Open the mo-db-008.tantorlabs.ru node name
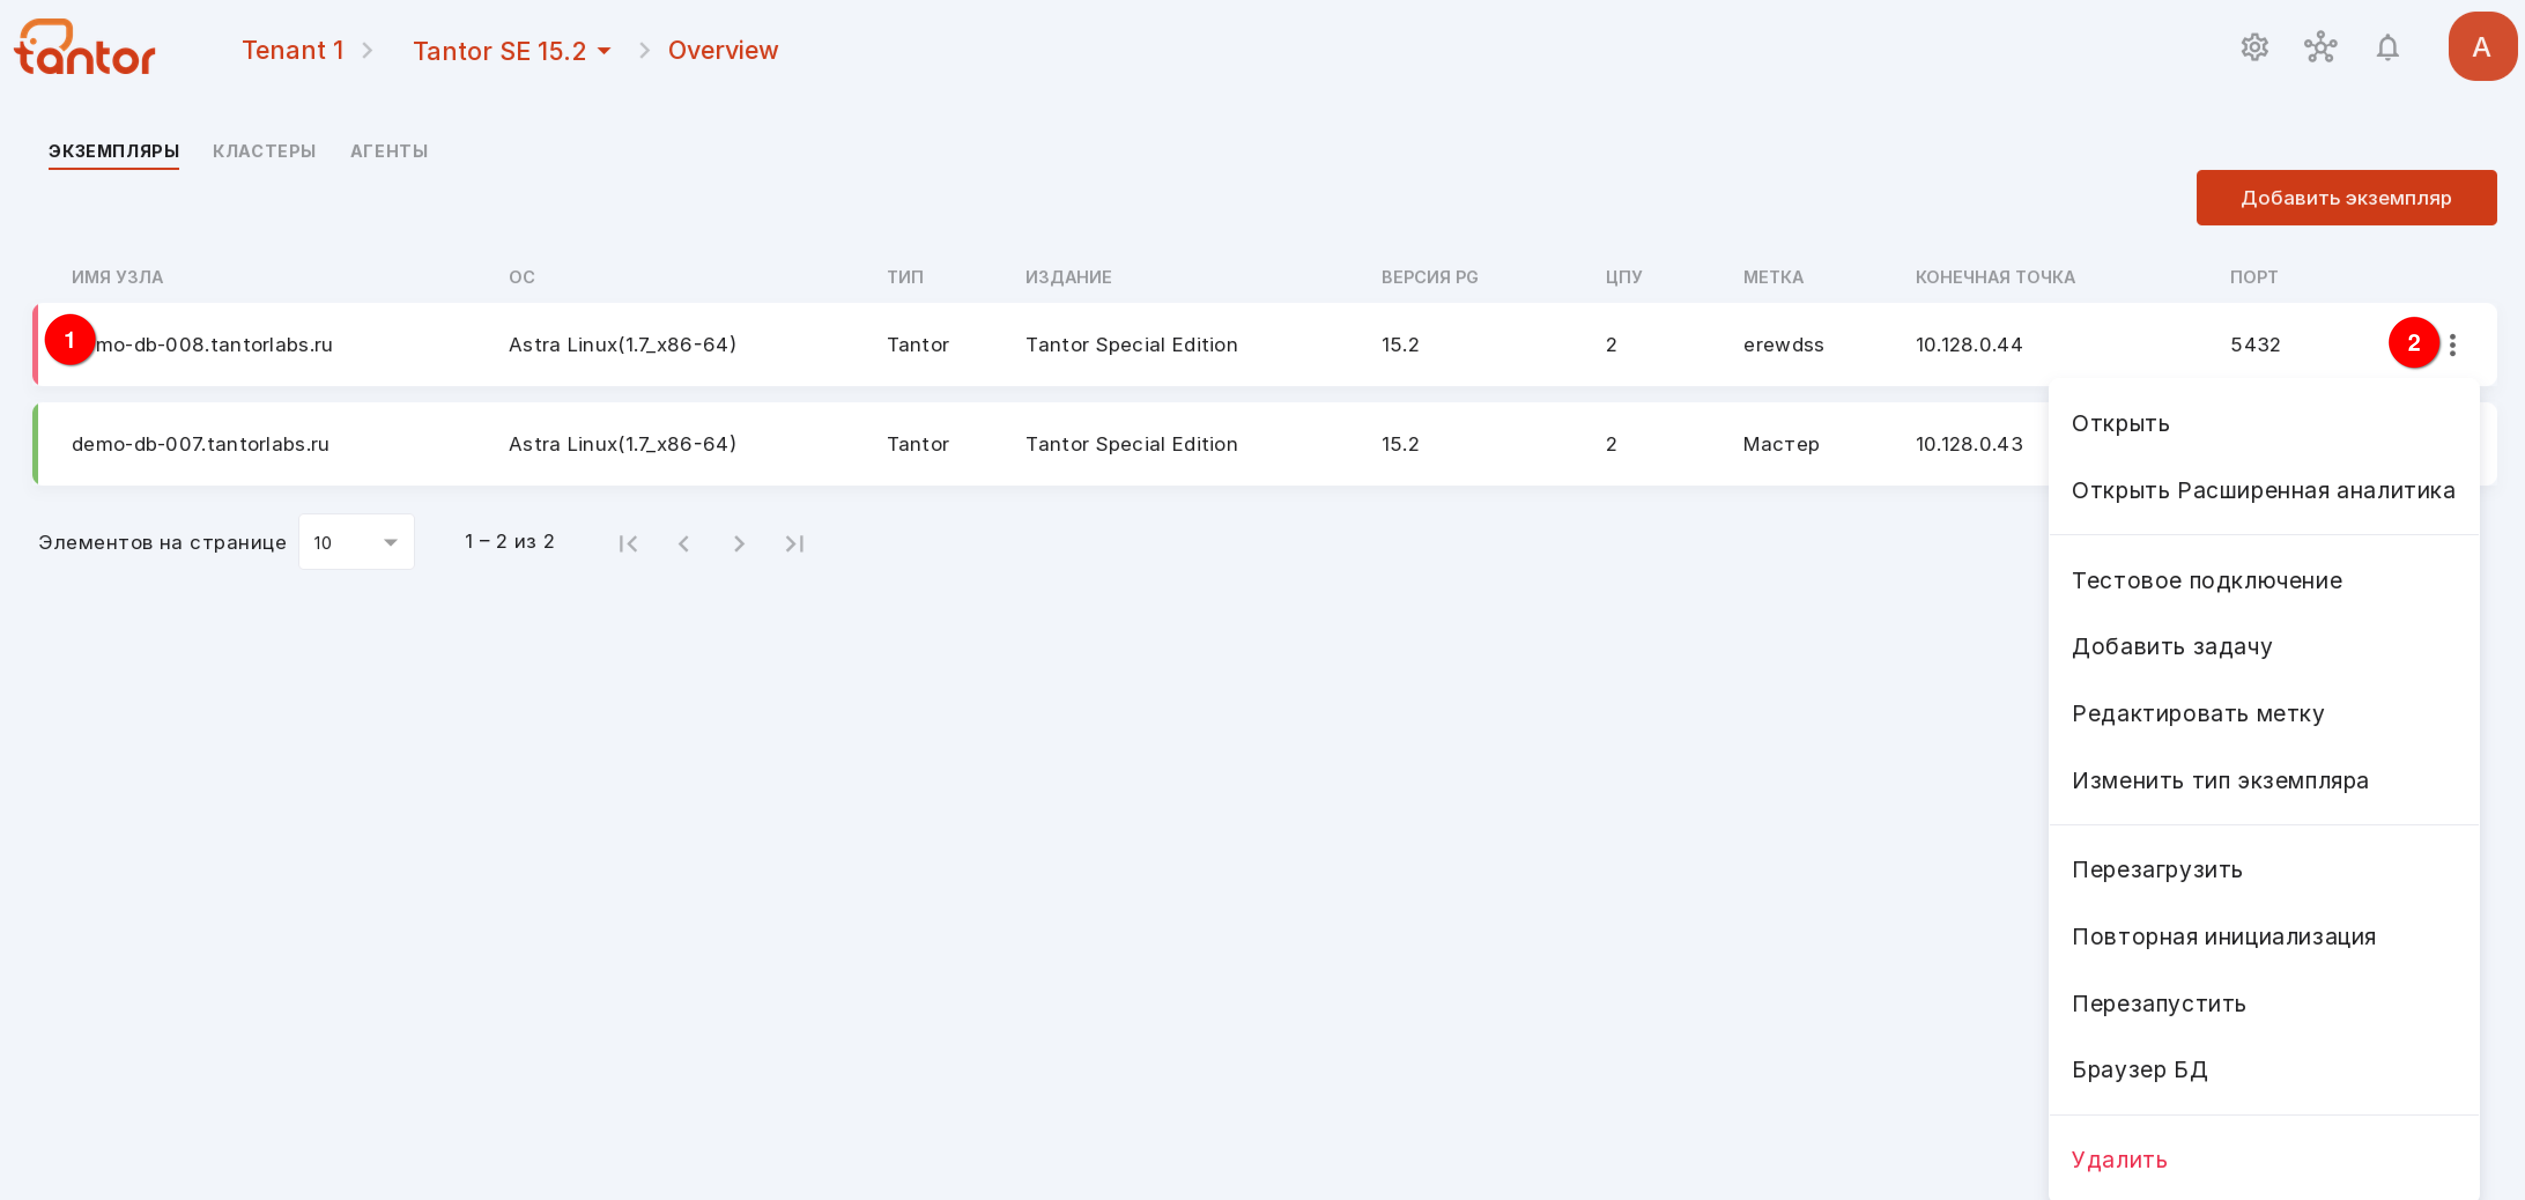The height and width of the screenshot is (1200, 2525). [214, 345]
